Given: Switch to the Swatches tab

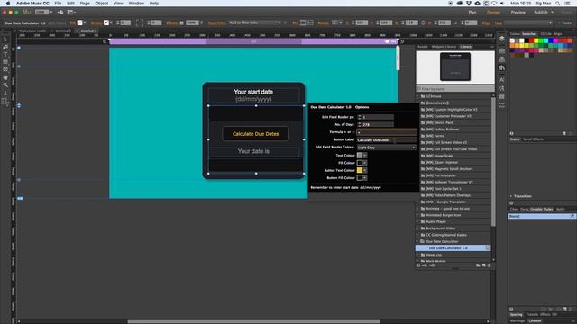Looking at the screenshot, I should [x=529, y=34].
